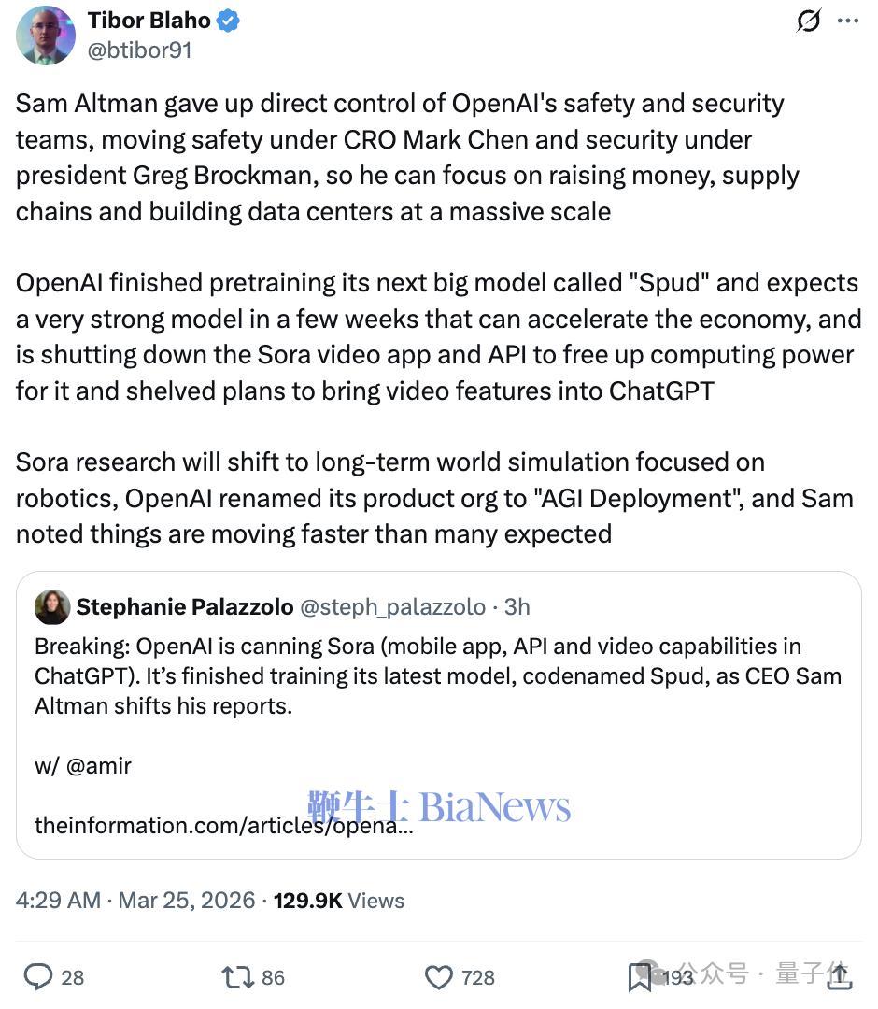The image size is (878, 1009).
Task: Click Tibor Blaho's verified badge
Action: coord(229,21)
